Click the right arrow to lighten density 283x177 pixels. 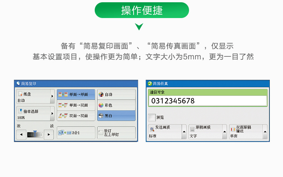coord(49,135)
